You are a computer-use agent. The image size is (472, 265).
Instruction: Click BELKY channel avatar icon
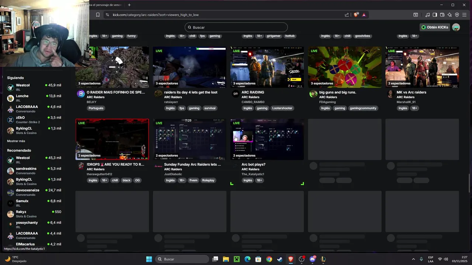81,94
